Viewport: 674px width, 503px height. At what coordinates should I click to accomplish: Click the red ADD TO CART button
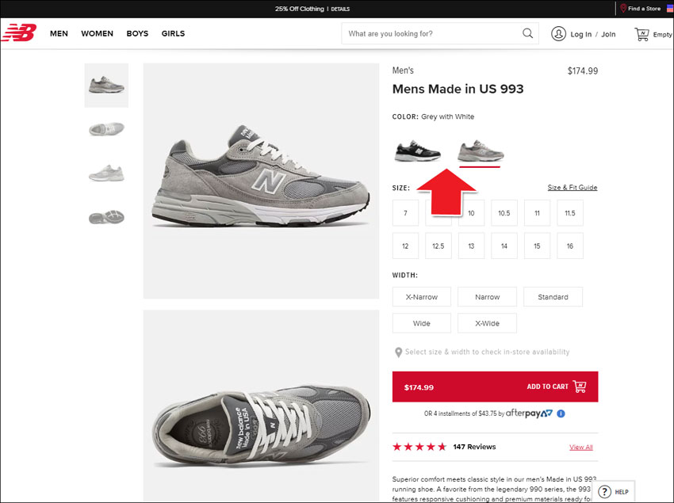click(x=495, y=387)
